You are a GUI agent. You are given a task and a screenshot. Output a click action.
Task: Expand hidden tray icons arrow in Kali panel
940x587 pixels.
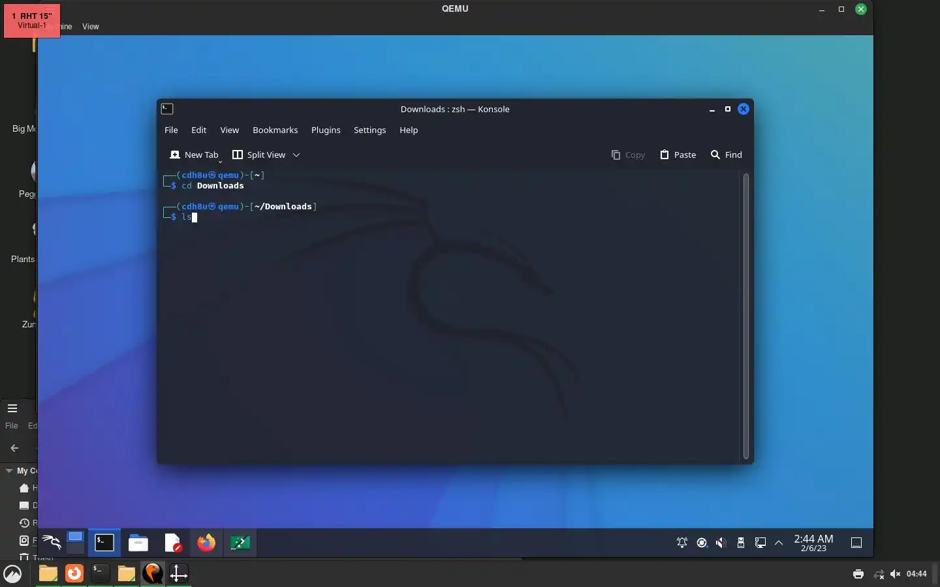pos(779,543)
